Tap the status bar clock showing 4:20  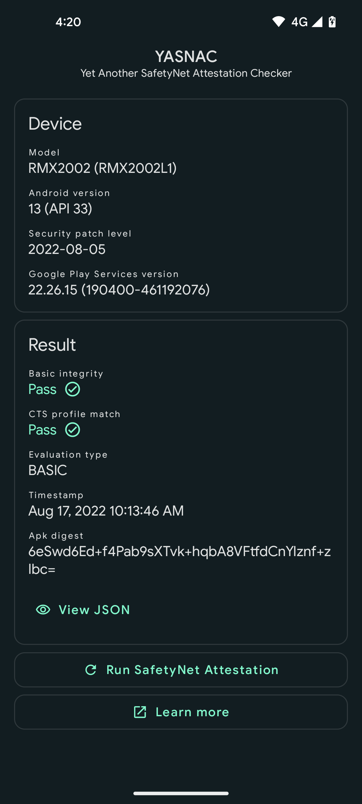point(68,22)
